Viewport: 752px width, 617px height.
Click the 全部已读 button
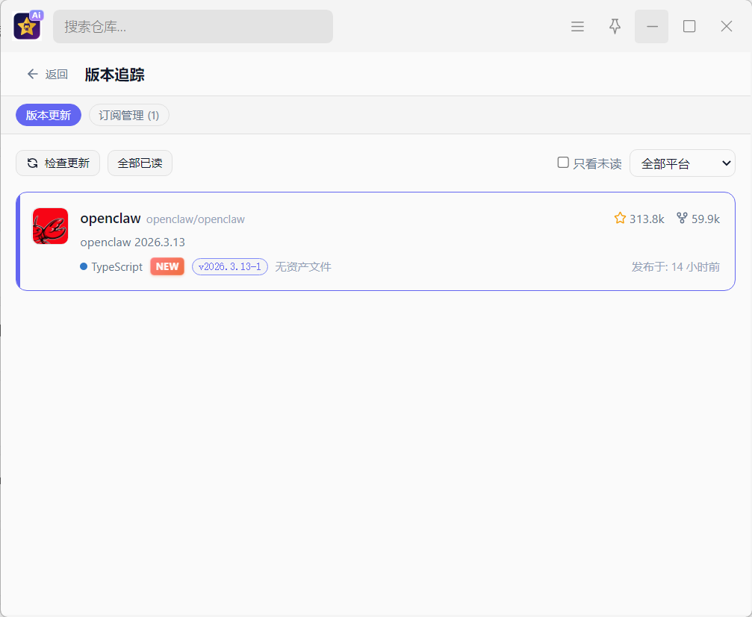point(140,163)
